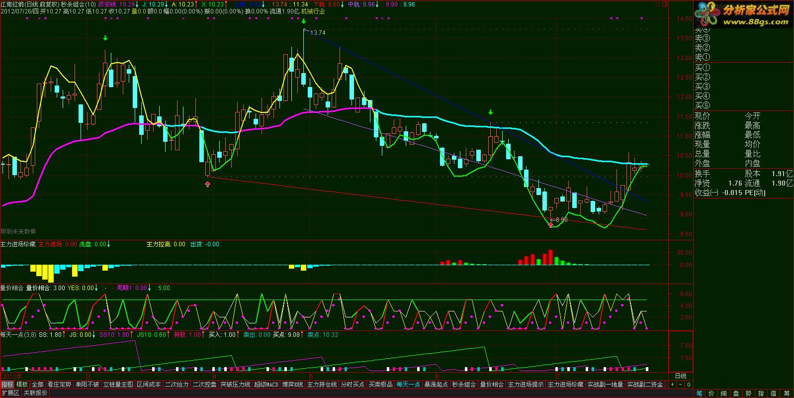Select the 价 panel tab at bottom right
The image size is (794, 398).
712,394
